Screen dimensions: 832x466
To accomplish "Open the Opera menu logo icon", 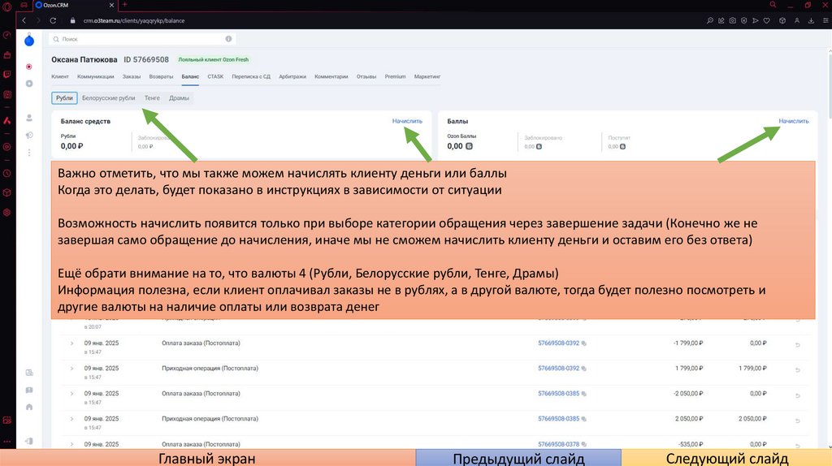I will (6, 6).
